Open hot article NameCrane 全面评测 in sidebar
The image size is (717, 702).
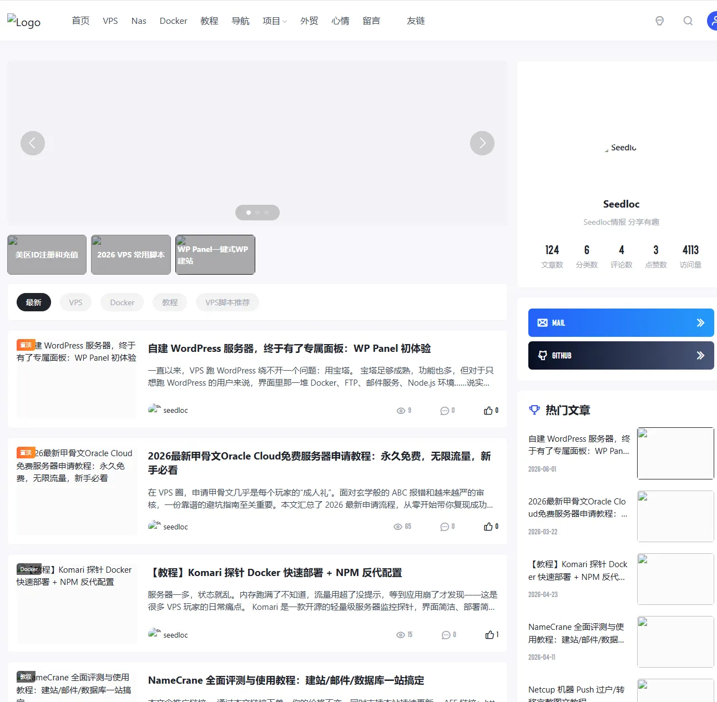coord(576,633)
